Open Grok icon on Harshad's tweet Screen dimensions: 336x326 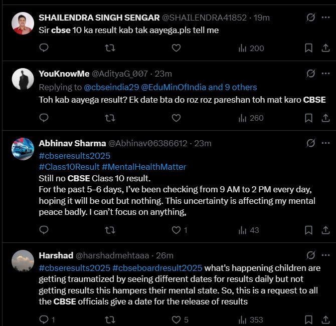(x=311, y=255)
